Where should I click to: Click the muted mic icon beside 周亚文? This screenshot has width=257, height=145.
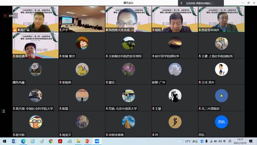point(61,135)
